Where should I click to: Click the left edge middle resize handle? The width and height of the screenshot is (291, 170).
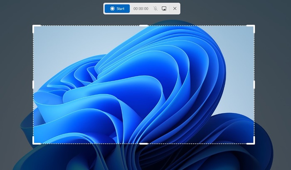(33, 84)
